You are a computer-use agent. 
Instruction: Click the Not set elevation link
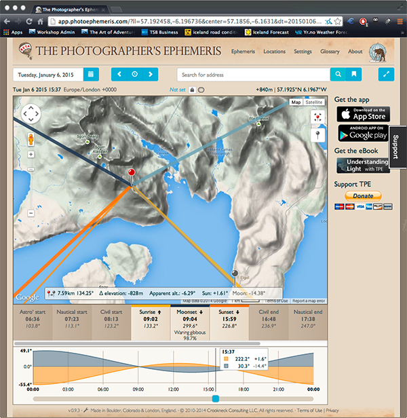coord(177,90)
